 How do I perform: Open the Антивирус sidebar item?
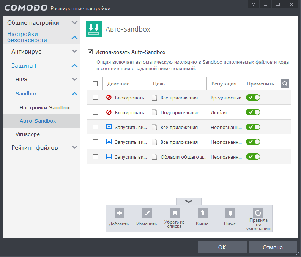(x=26, y=52)
